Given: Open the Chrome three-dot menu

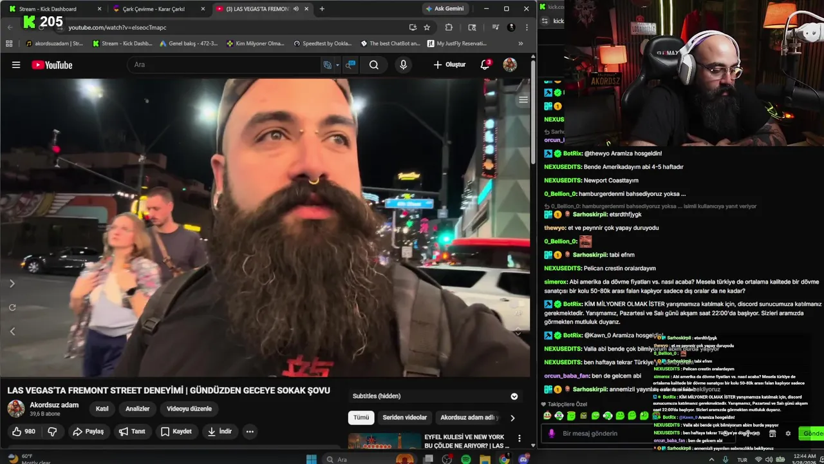Looking at the screenshot, I should (527, 27).
